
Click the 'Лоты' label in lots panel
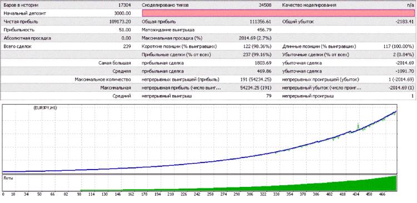(8, 178)
